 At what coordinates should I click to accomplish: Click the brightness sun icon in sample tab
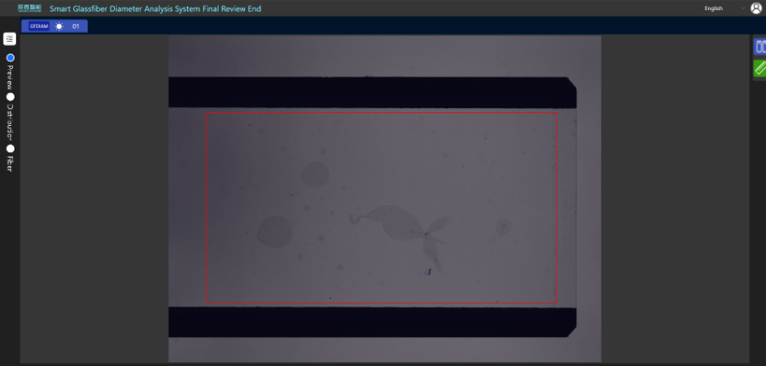(59, 26)
